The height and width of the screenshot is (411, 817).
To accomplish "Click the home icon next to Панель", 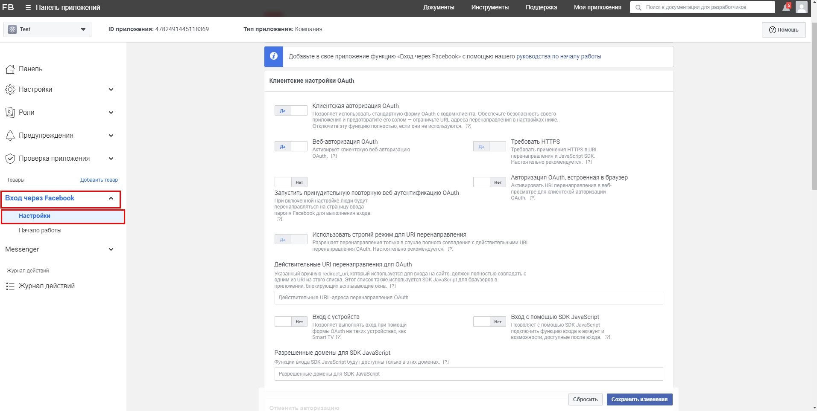I will [x=10, y=69].
